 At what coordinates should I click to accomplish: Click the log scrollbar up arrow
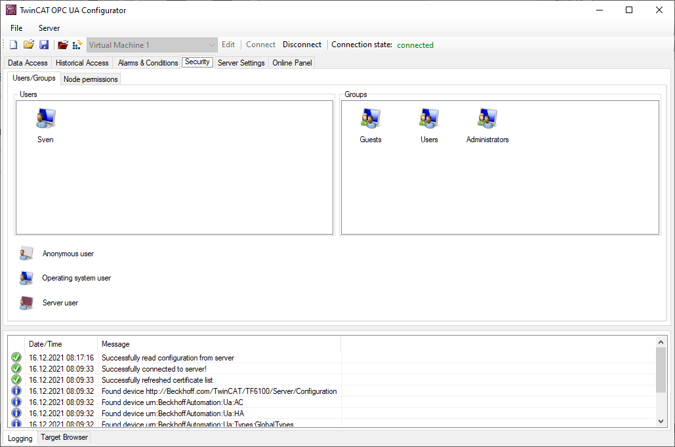pyautogui.click(x=661, y=342)
